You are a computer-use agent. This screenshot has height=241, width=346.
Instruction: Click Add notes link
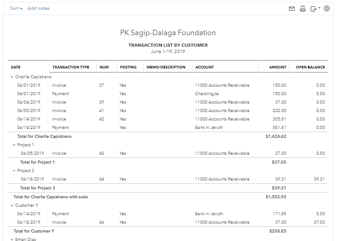(38, 8)
